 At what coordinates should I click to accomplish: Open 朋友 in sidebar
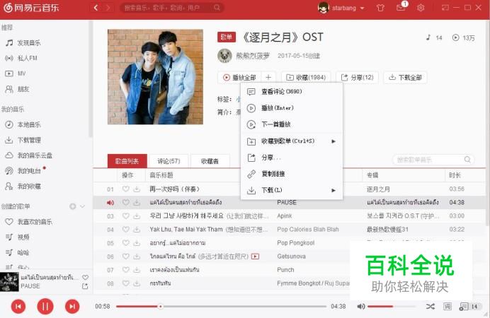click(18, 89)
